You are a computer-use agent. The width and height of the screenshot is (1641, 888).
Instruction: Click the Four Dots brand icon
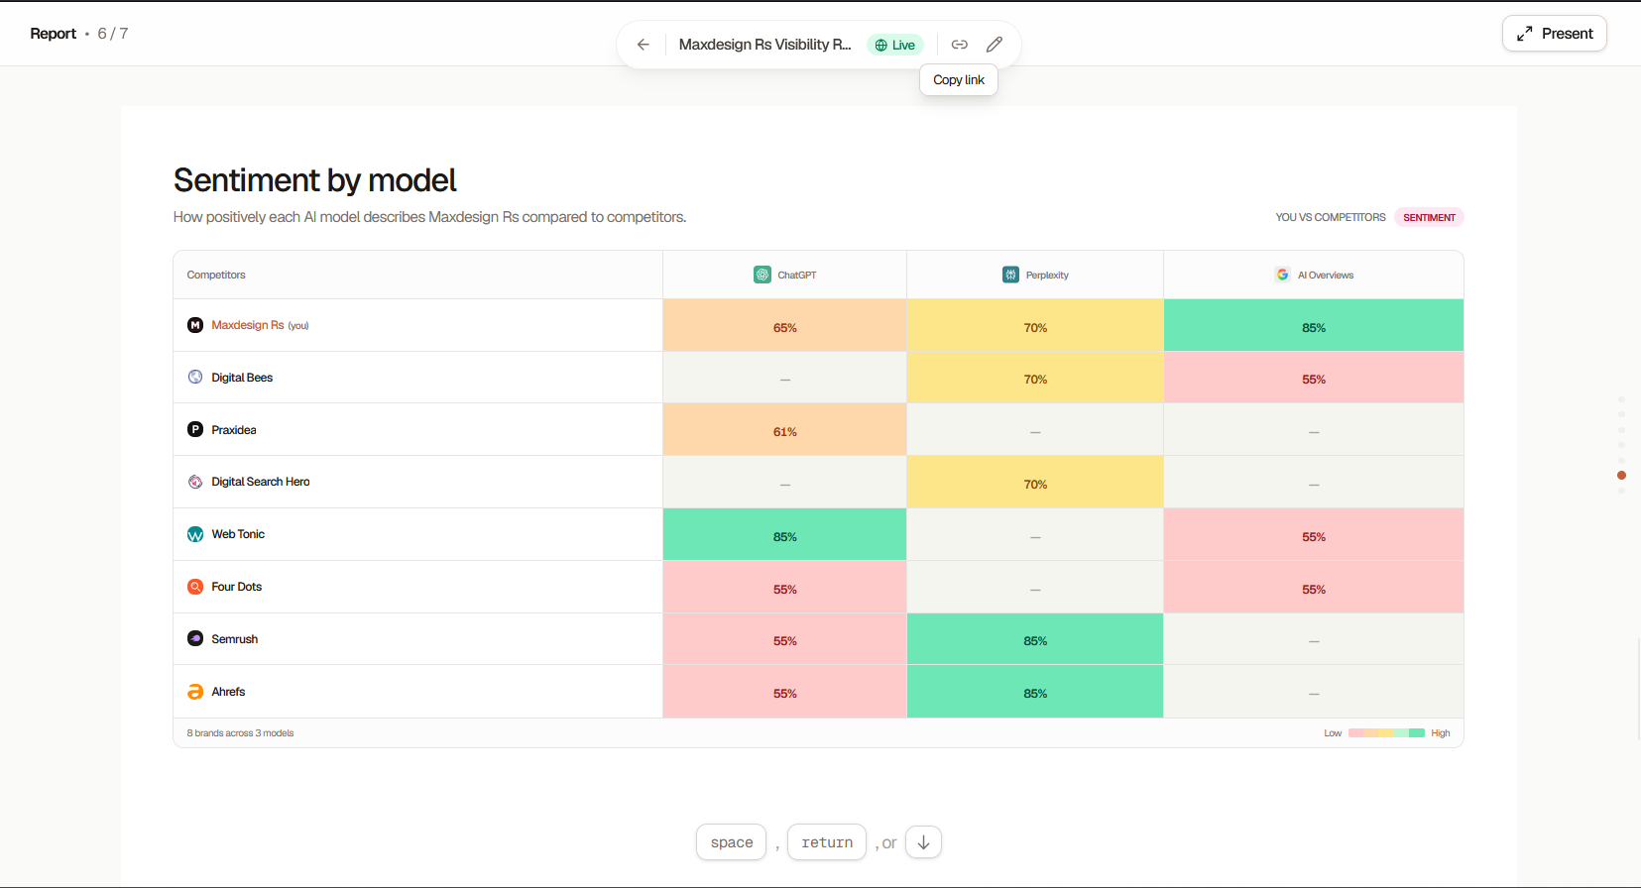[195, 587]
